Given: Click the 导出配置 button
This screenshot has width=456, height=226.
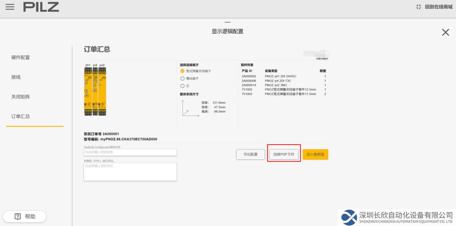Looking at the screenshot, I should pos(250,155).
